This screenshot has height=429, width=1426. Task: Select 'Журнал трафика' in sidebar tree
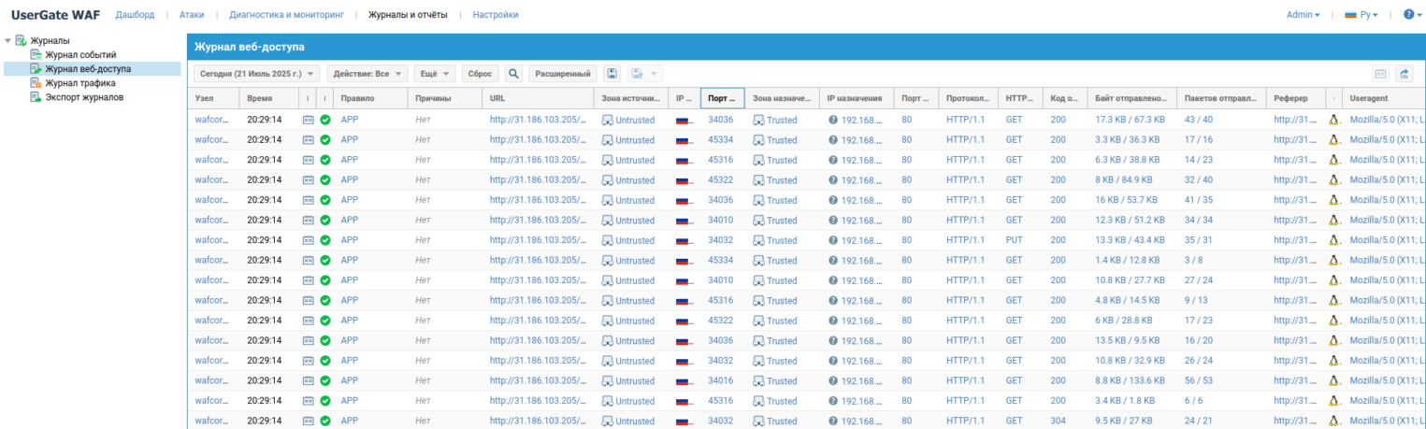point(80,83)
